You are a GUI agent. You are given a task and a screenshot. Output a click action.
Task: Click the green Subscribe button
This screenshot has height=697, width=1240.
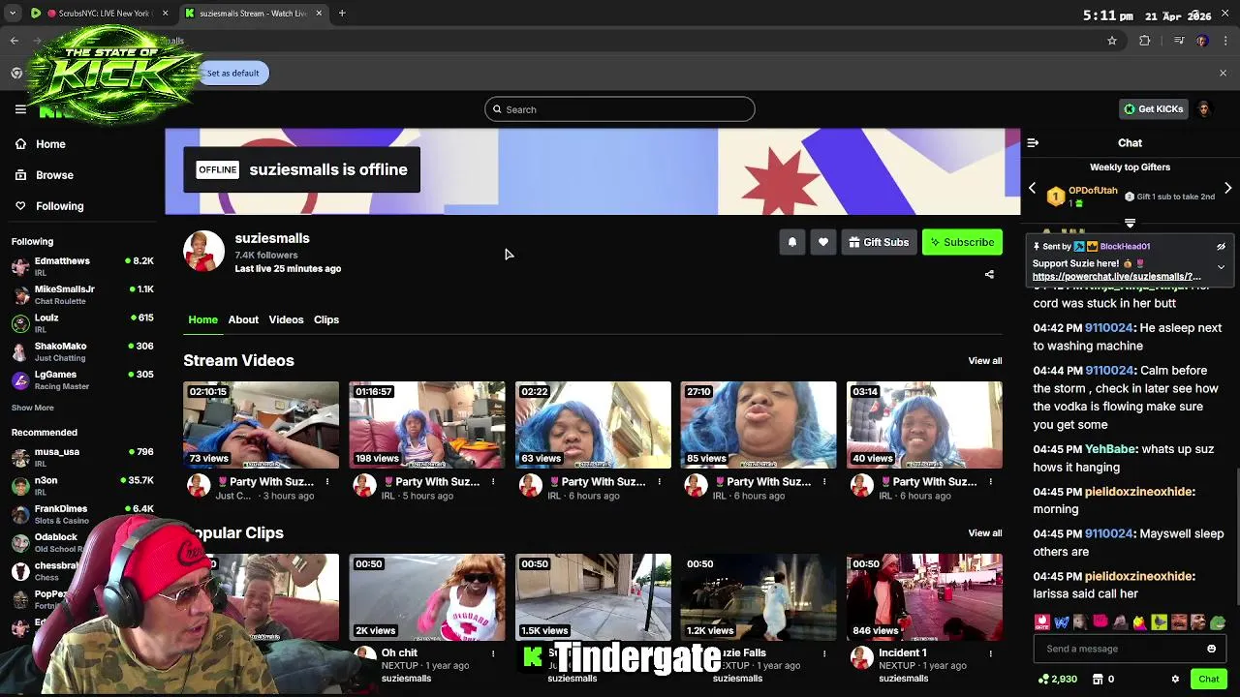[962, 242]
